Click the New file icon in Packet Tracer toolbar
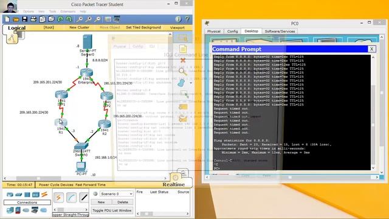 point(7,19)
